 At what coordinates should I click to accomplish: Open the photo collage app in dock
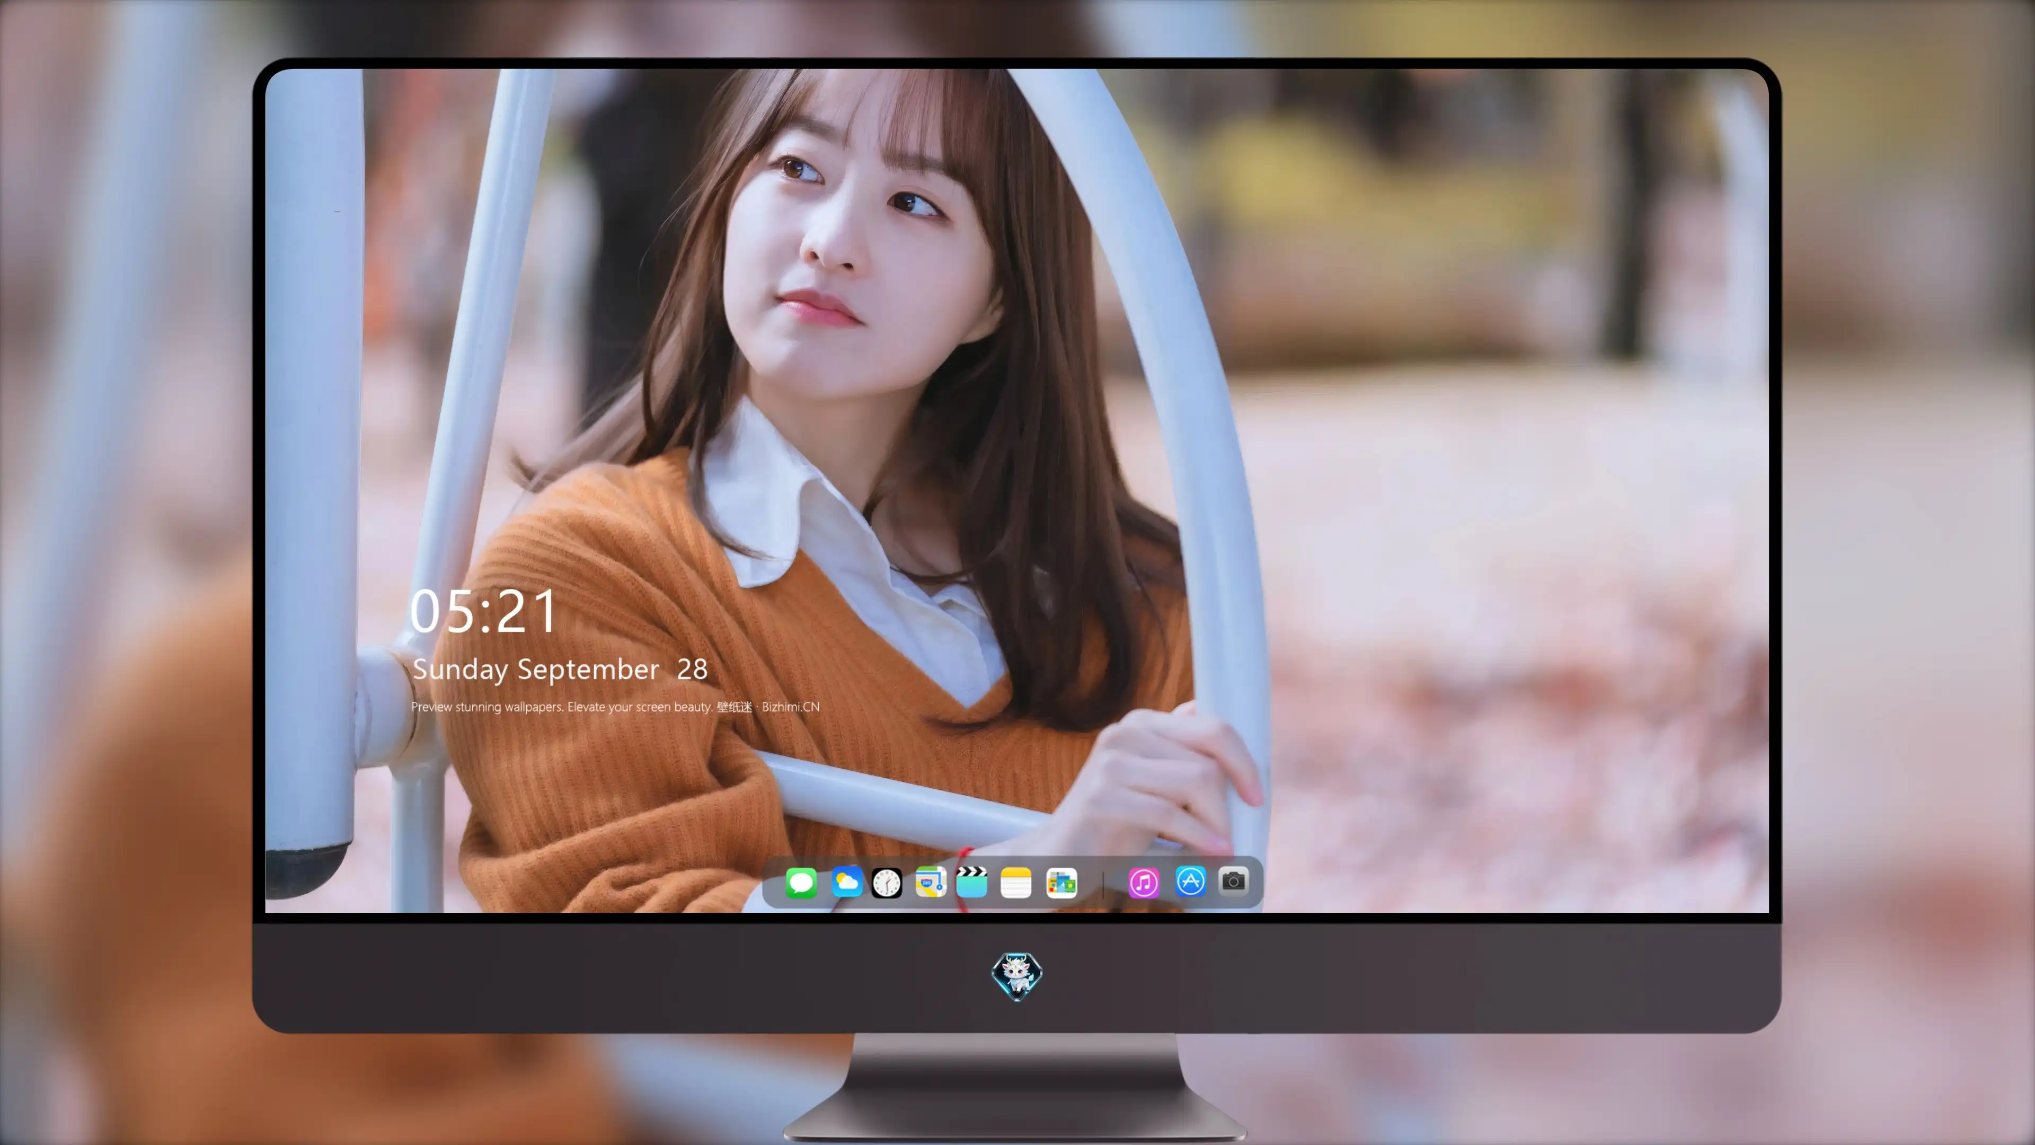tap(1061, 883)
